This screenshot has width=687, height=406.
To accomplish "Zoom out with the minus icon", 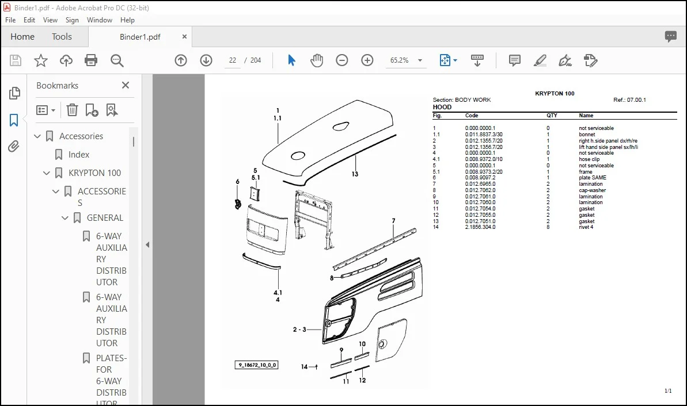I will (x=341, y=60).
